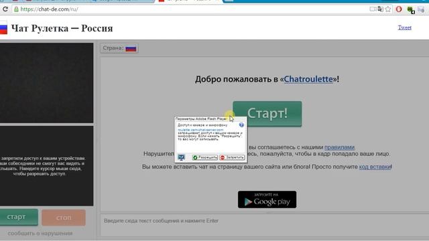Click the red Opera-style extension icon
This screenshot has height=241, width=429.
click(399, 9)
